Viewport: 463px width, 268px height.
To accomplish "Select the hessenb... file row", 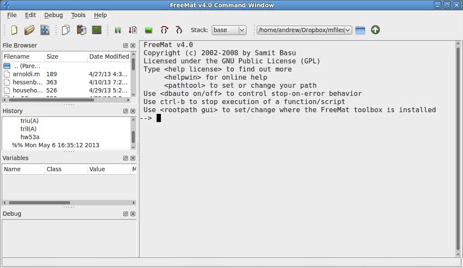I will pos(66,83).
